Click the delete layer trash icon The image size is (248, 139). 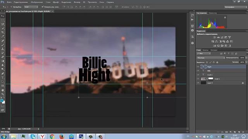(x=243, y=132)
